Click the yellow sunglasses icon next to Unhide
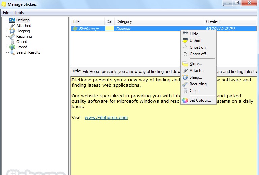 [185, 40]
